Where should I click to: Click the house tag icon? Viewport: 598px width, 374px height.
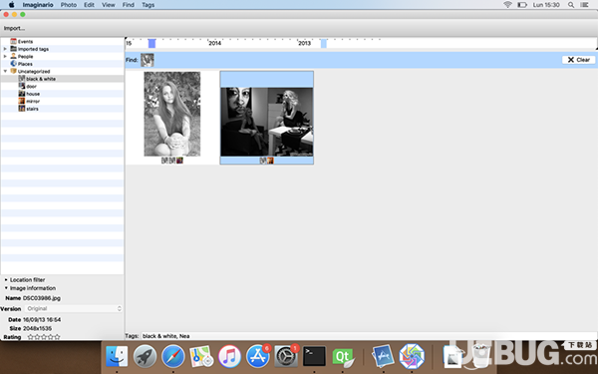tap(22, 94)
